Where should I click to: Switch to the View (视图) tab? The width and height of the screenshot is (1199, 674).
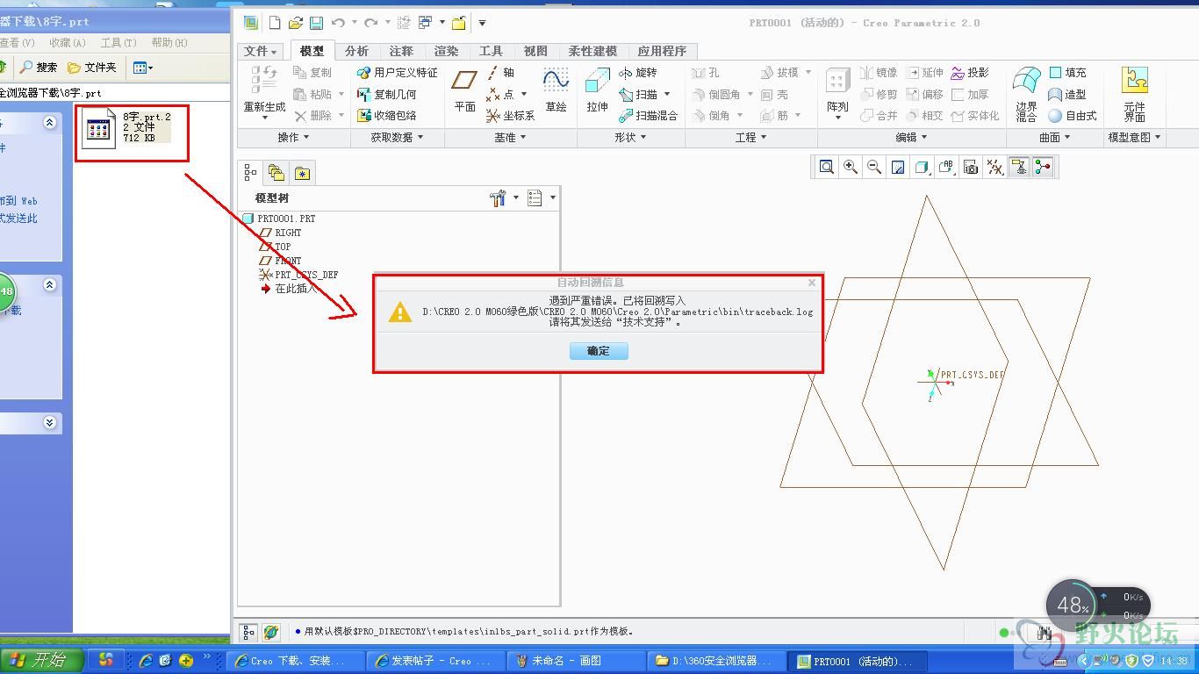point(535,51)
